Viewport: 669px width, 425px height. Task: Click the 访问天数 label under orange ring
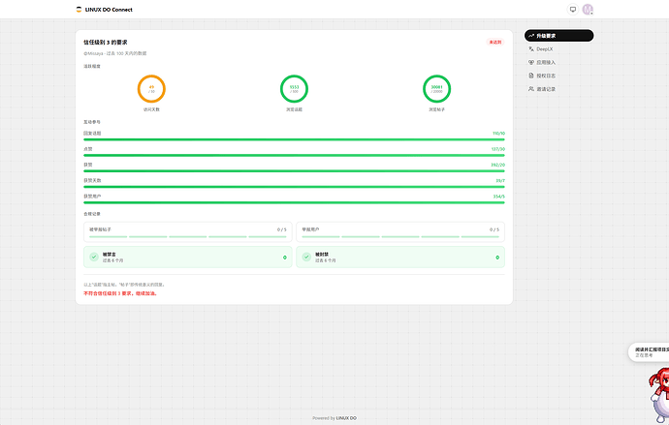151,109
